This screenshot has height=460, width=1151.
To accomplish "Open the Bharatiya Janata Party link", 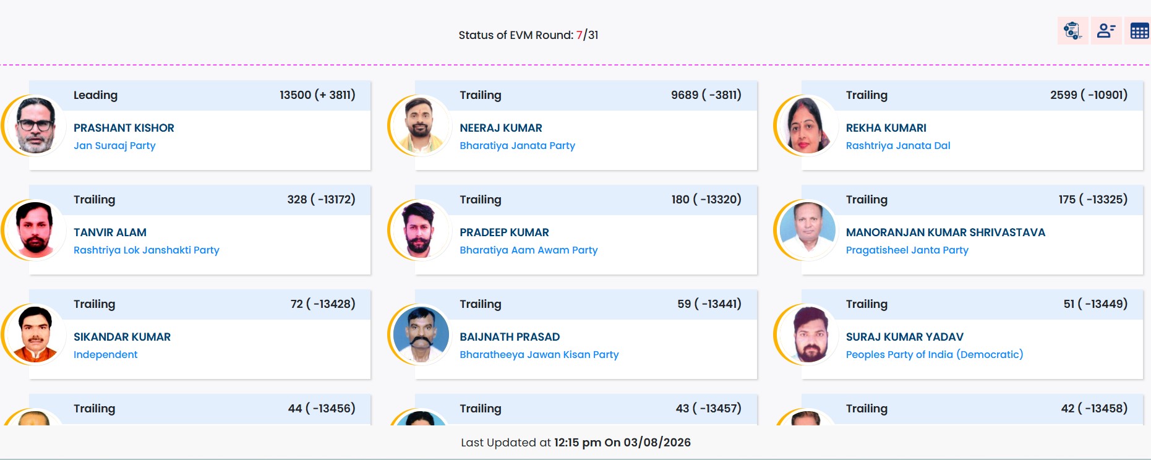I will [x=517, y=146].
